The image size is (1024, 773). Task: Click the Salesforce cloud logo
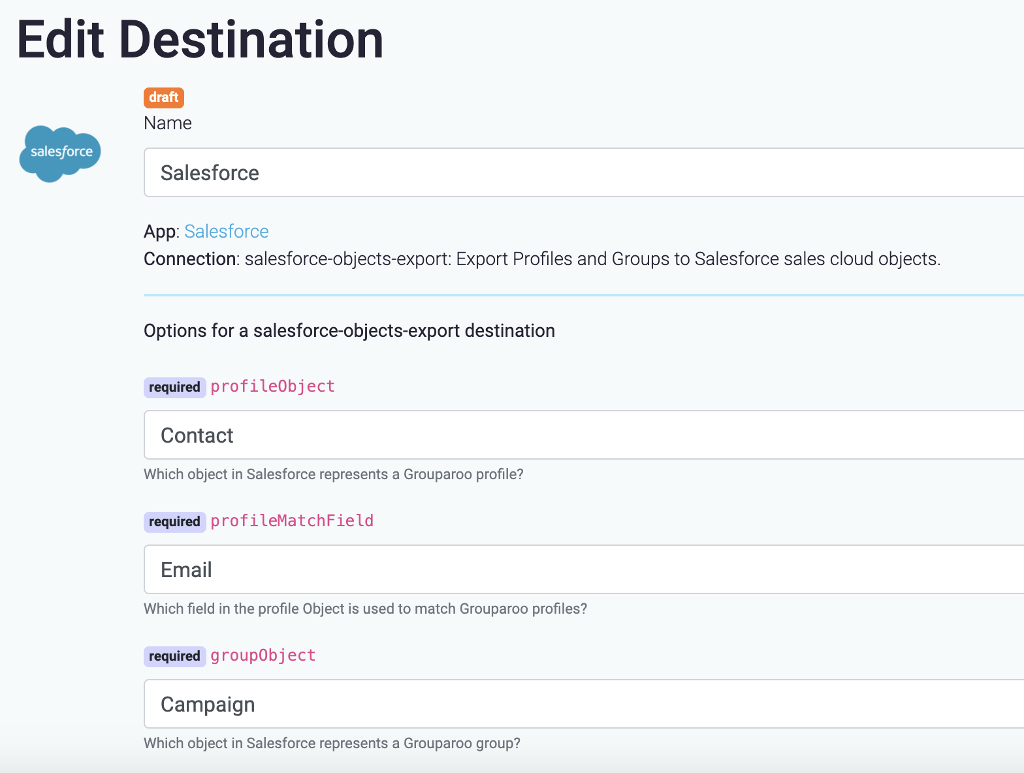(x=60, y=153)
